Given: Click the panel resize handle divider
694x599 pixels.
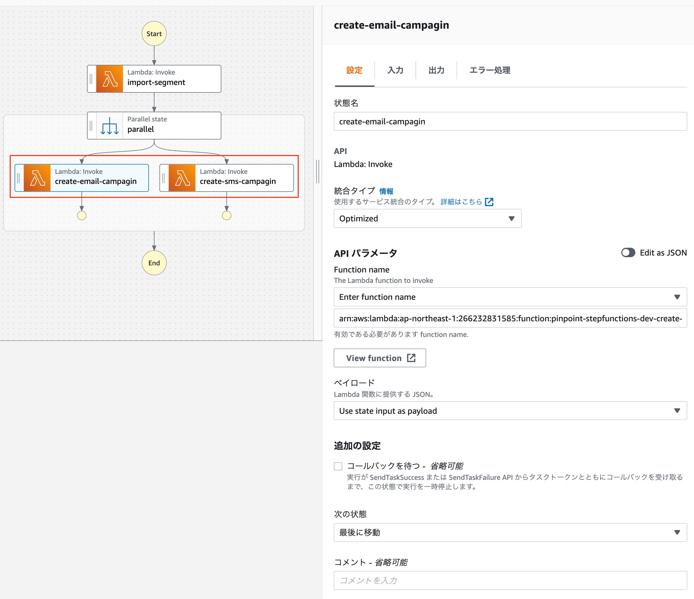Looking at the screenshot, I should (317, 172).
